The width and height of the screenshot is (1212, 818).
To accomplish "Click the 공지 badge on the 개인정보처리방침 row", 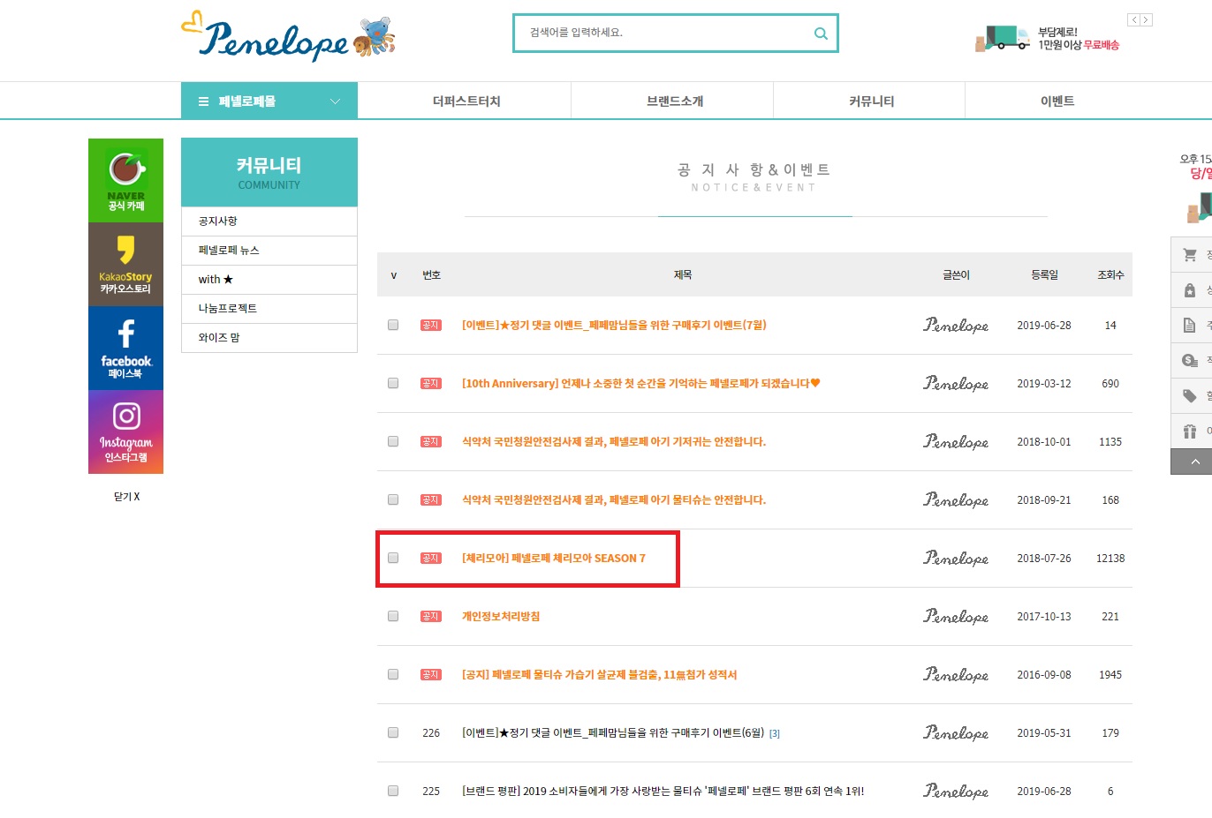I will click(430, 616).
